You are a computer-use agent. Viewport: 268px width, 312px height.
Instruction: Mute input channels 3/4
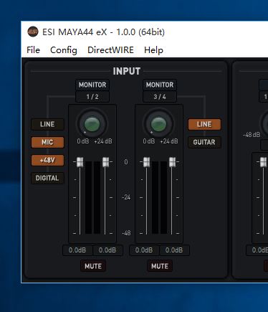tap(160, 266)
